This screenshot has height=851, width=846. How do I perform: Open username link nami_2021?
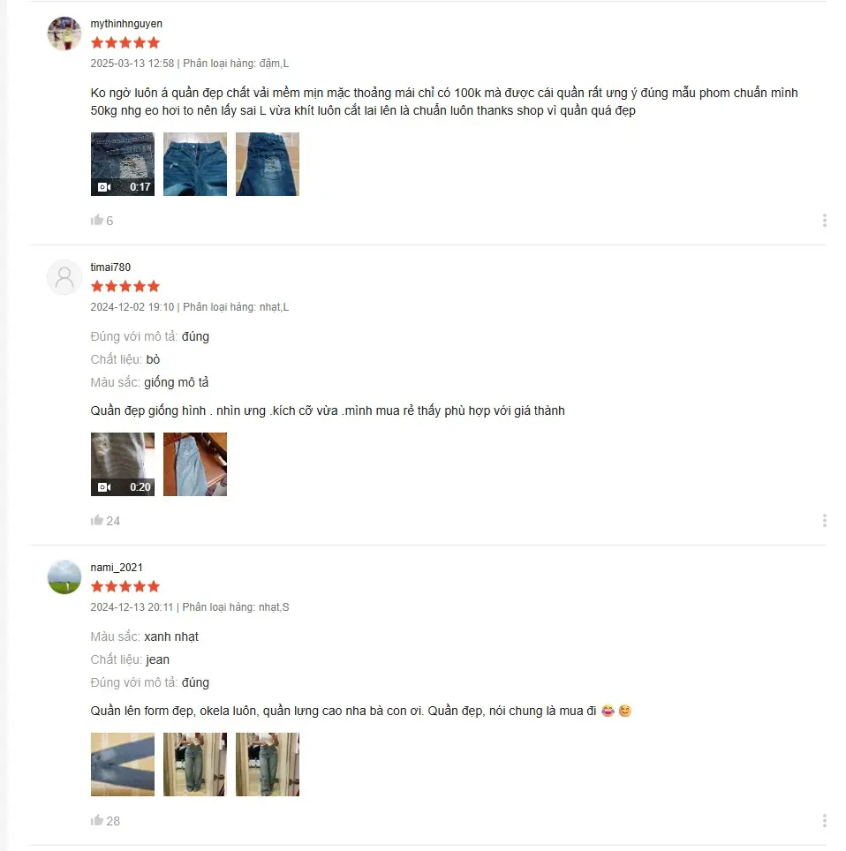coord(117,567)
